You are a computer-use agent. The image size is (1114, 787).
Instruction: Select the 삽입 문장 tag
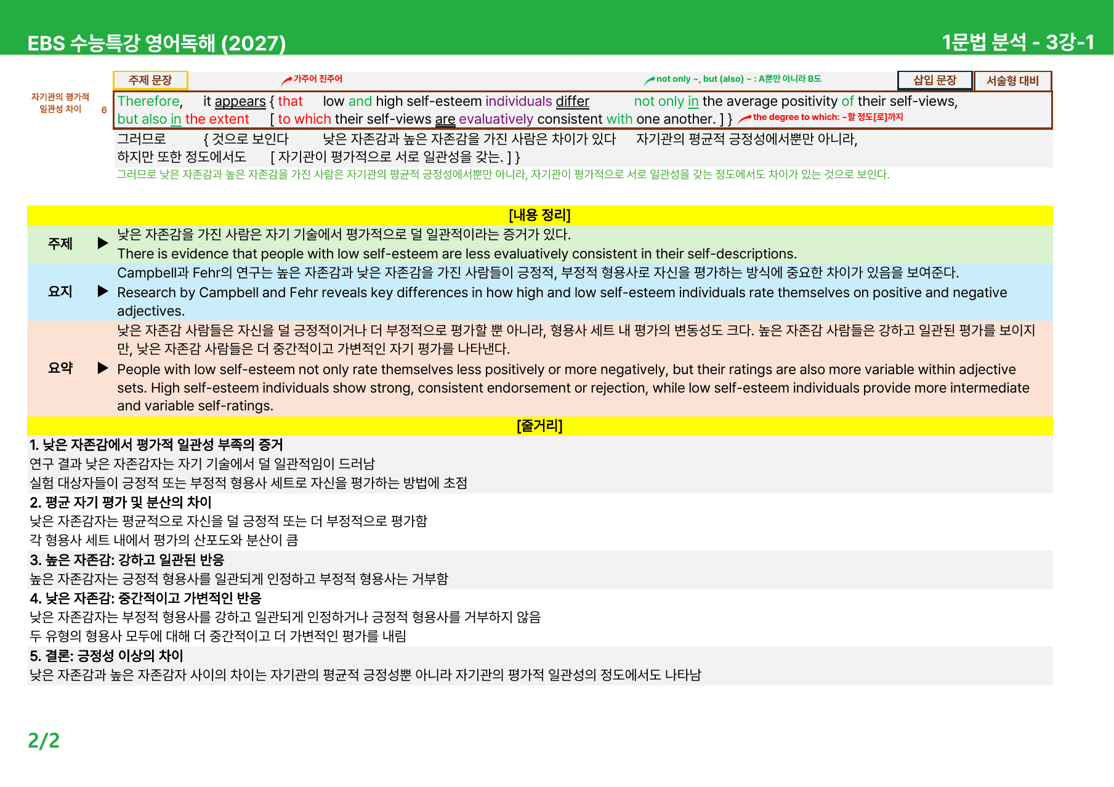pyautogui.click(x=935, y=81)
